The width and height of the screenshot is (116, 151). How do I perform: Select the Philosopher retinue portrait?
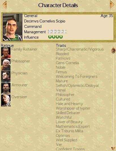click(6, 65)
